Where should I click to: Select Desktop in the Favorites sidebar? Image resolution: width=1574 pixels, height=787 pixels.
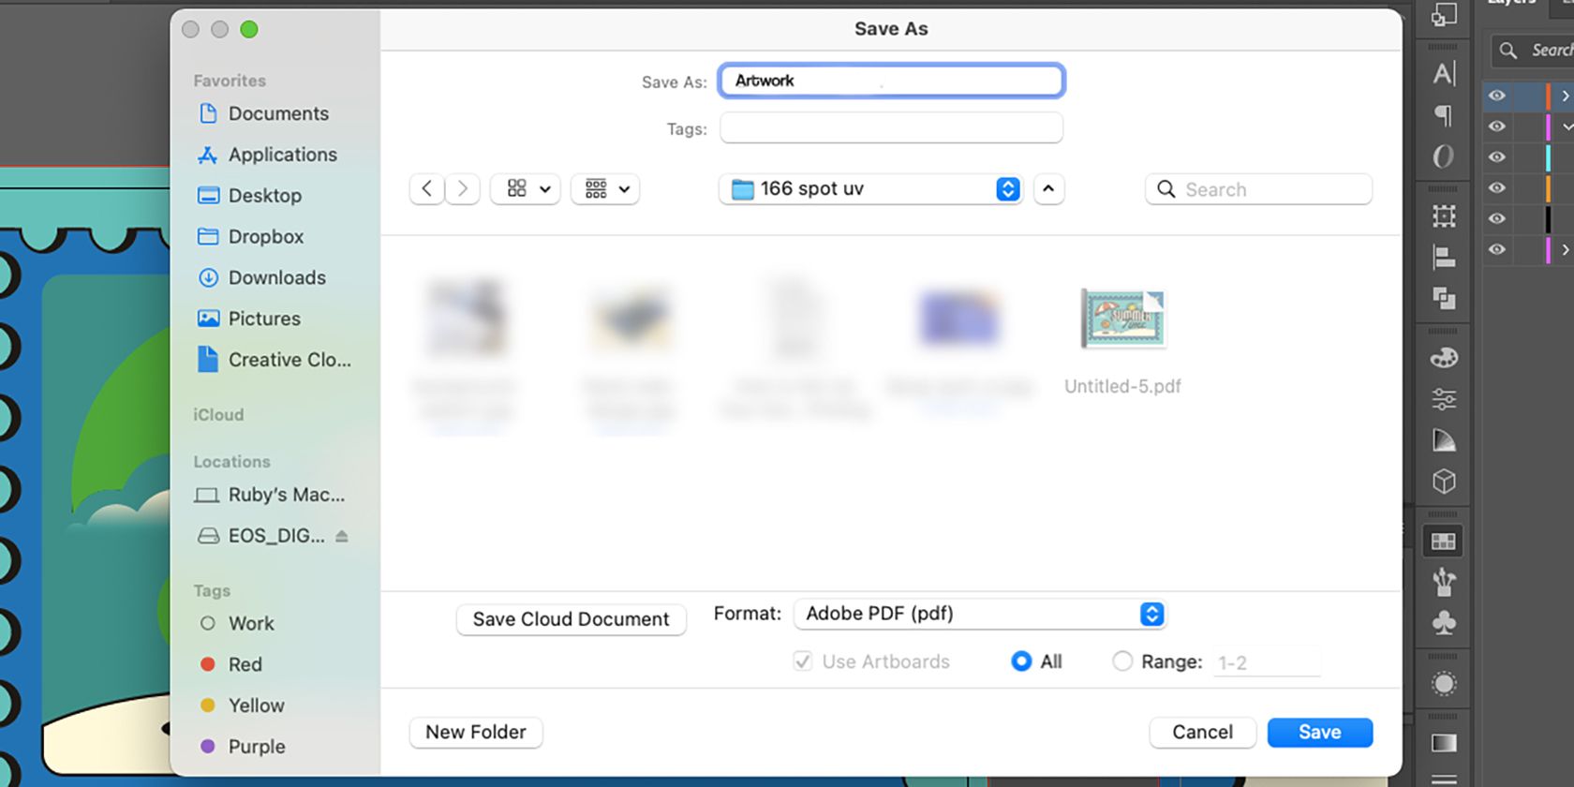coord(264,196)
